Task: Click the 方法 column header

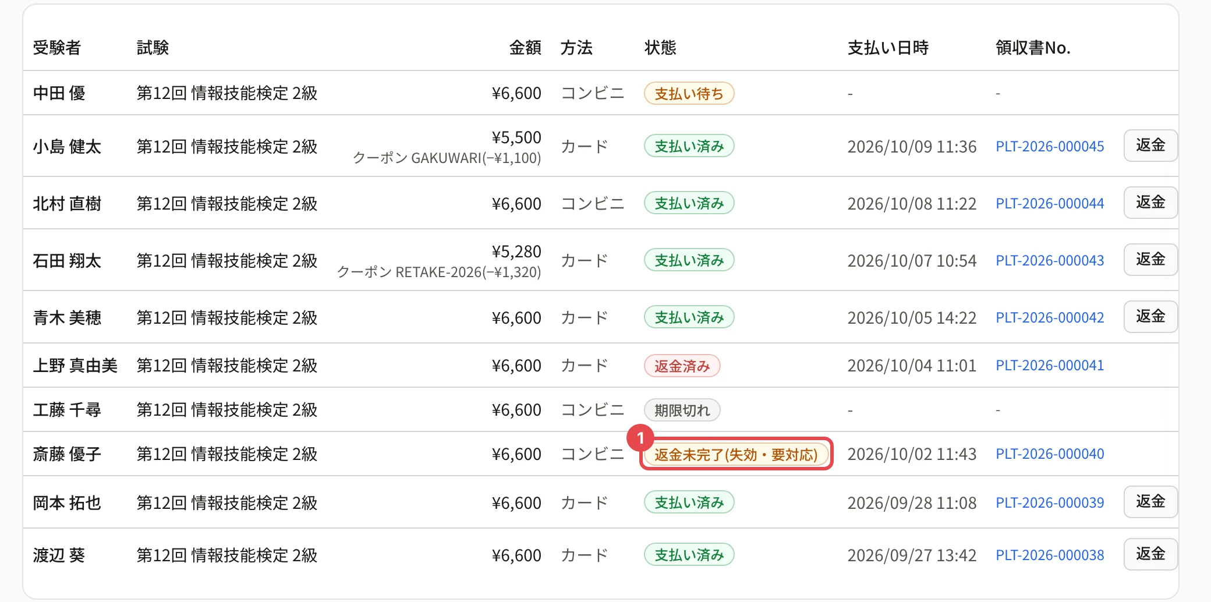Action: coord(576,47)
